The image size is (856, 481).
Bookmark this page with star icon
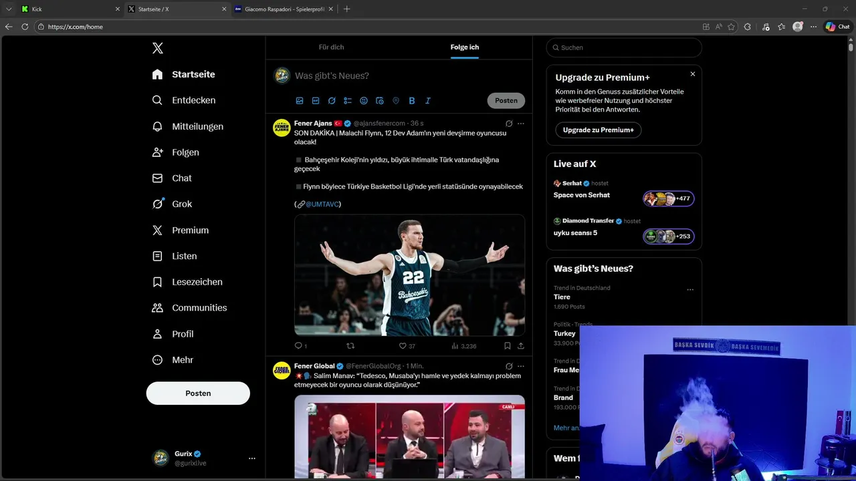[x=731, y=27]
